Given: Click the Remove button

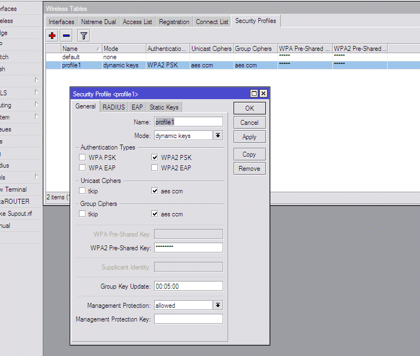Looking at the screenshot, I should click(x=249, y=169).
